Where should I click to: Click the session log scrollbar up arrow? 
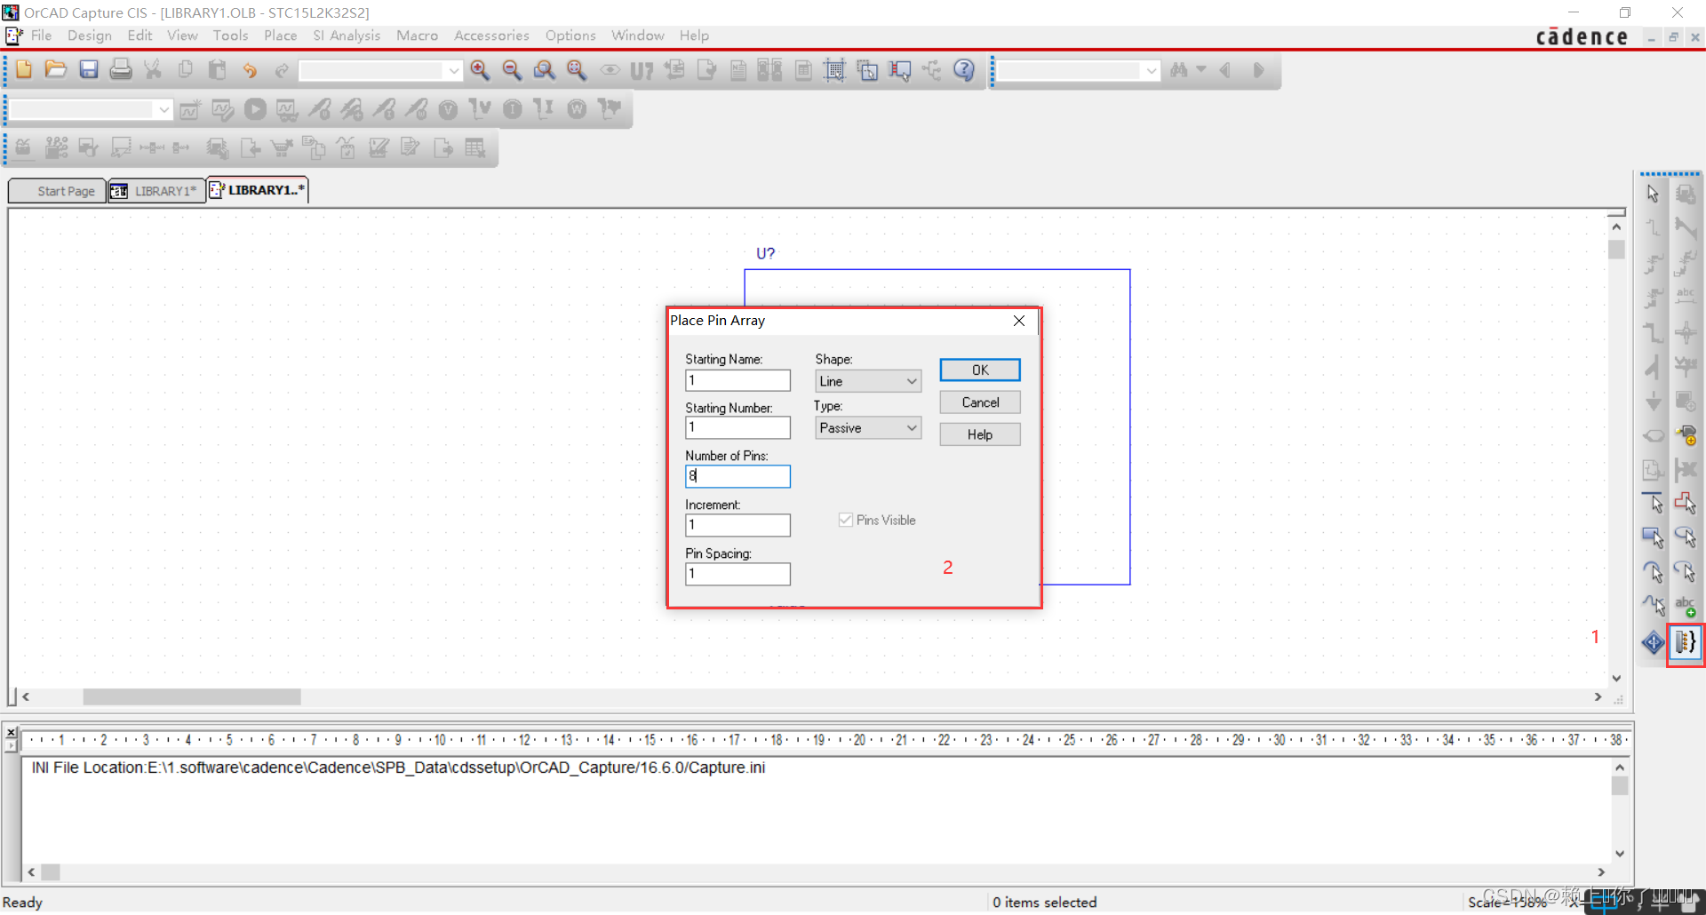[1620, 767]
